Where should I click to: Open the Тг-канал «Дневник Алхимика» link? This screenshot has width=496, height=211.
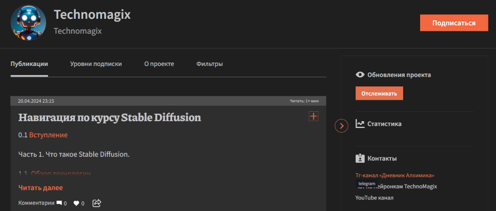(395, 175)
